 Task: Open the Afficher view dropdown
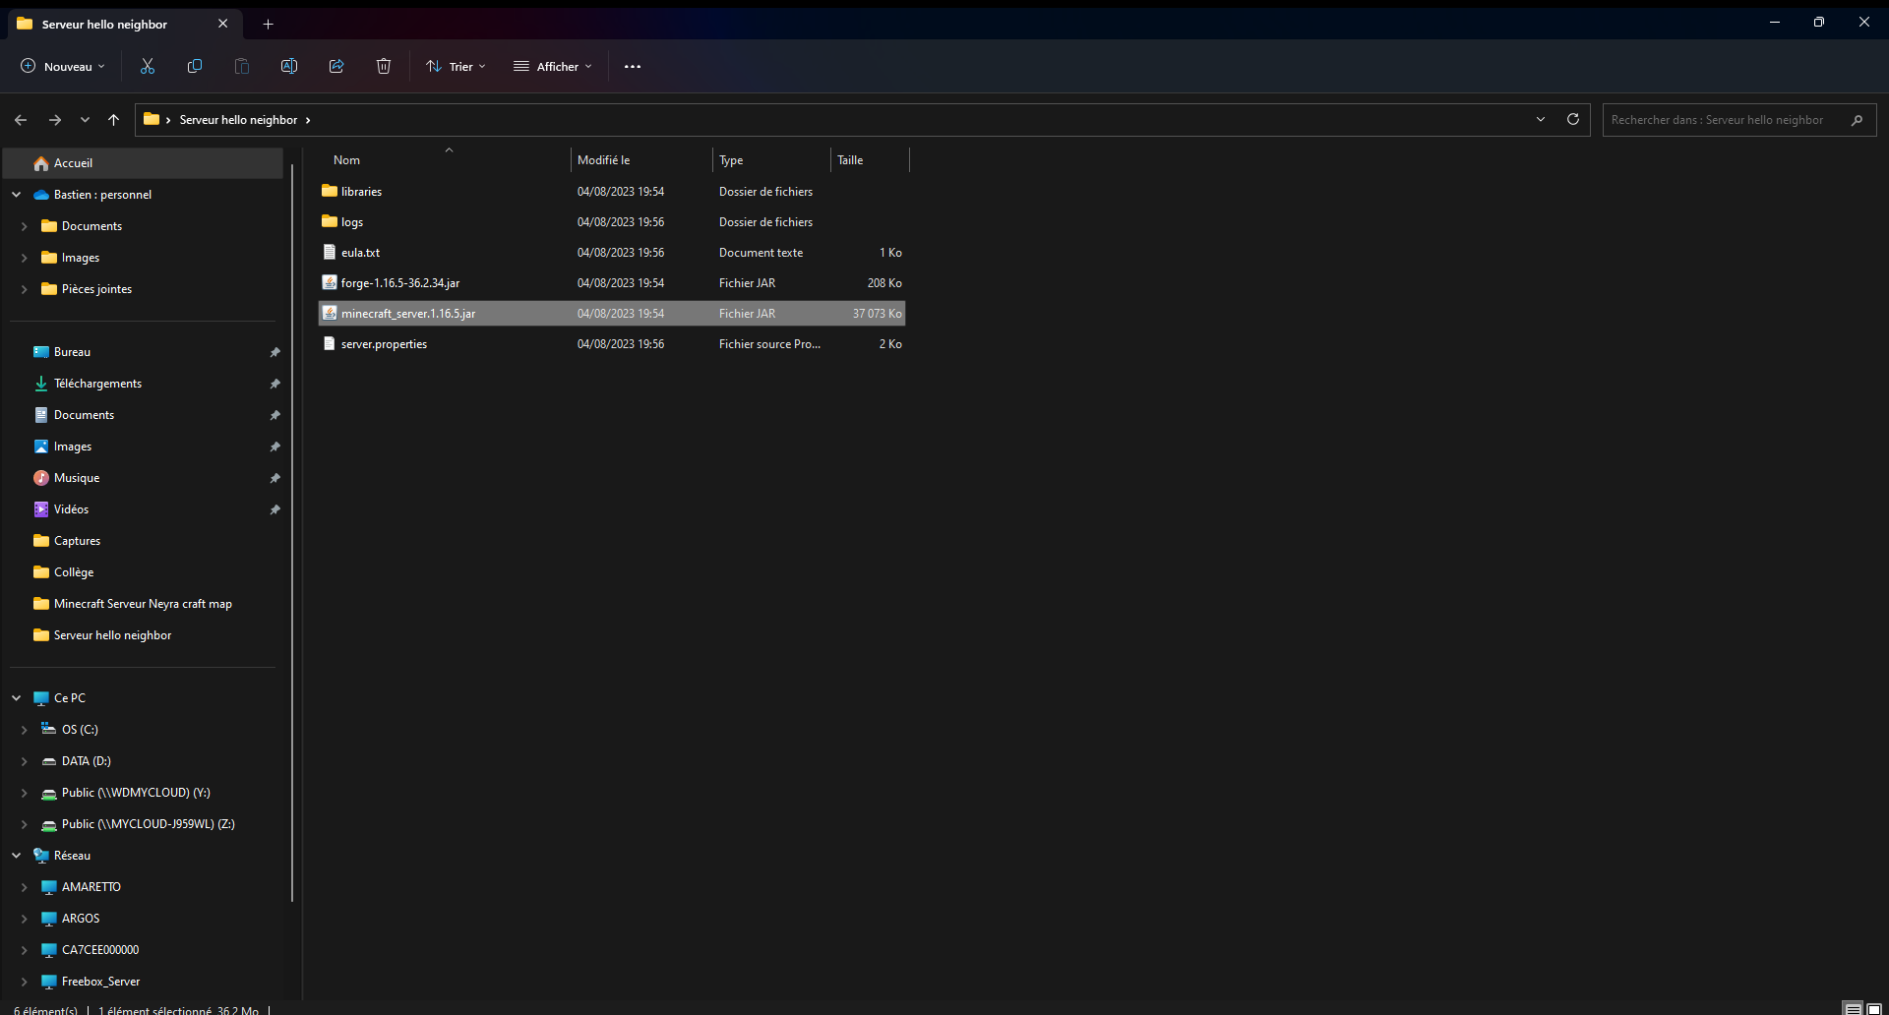553,66
